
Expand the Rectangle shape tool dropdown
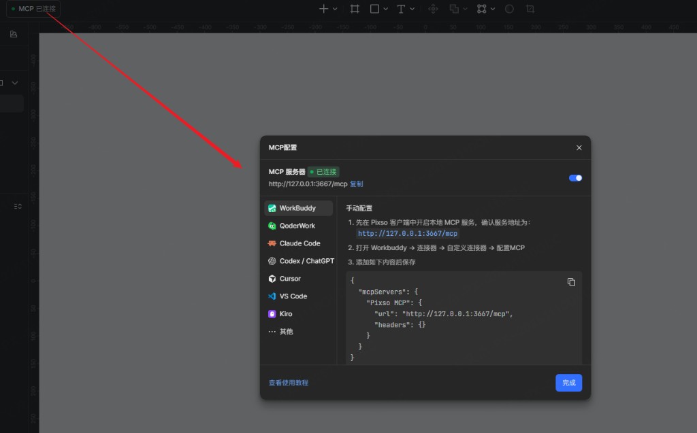385,9
